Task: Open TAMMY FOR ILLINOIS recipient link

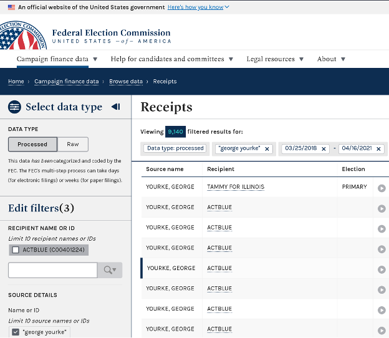Action: 236,187
